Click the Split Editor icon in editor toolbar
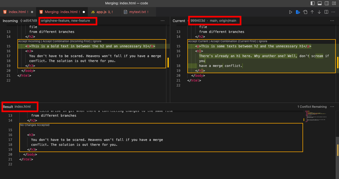The height and width of the screenshot is (179, 339). [326, 12]
